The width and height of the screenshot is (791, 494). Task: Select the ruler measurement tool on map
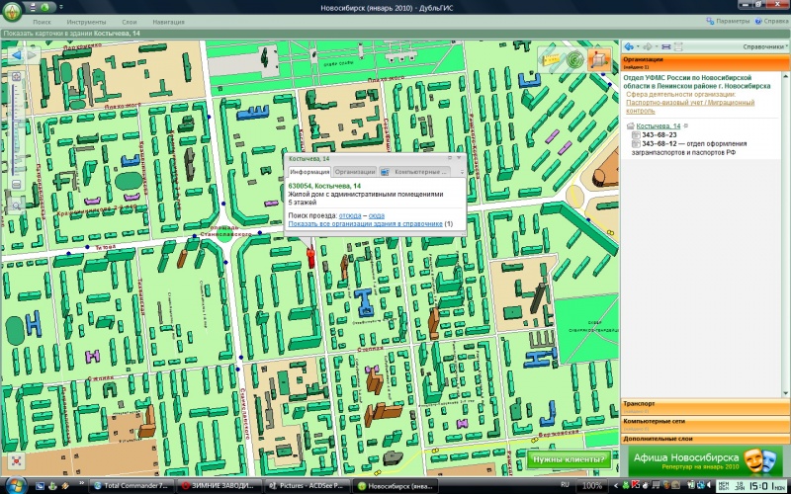pyautogui.click(x=550, y=61)
